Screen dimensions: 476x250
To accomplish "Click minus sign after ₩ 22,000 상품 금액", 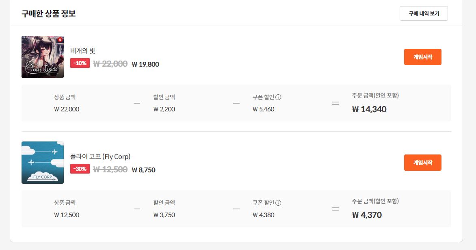I will click(137, 103).
